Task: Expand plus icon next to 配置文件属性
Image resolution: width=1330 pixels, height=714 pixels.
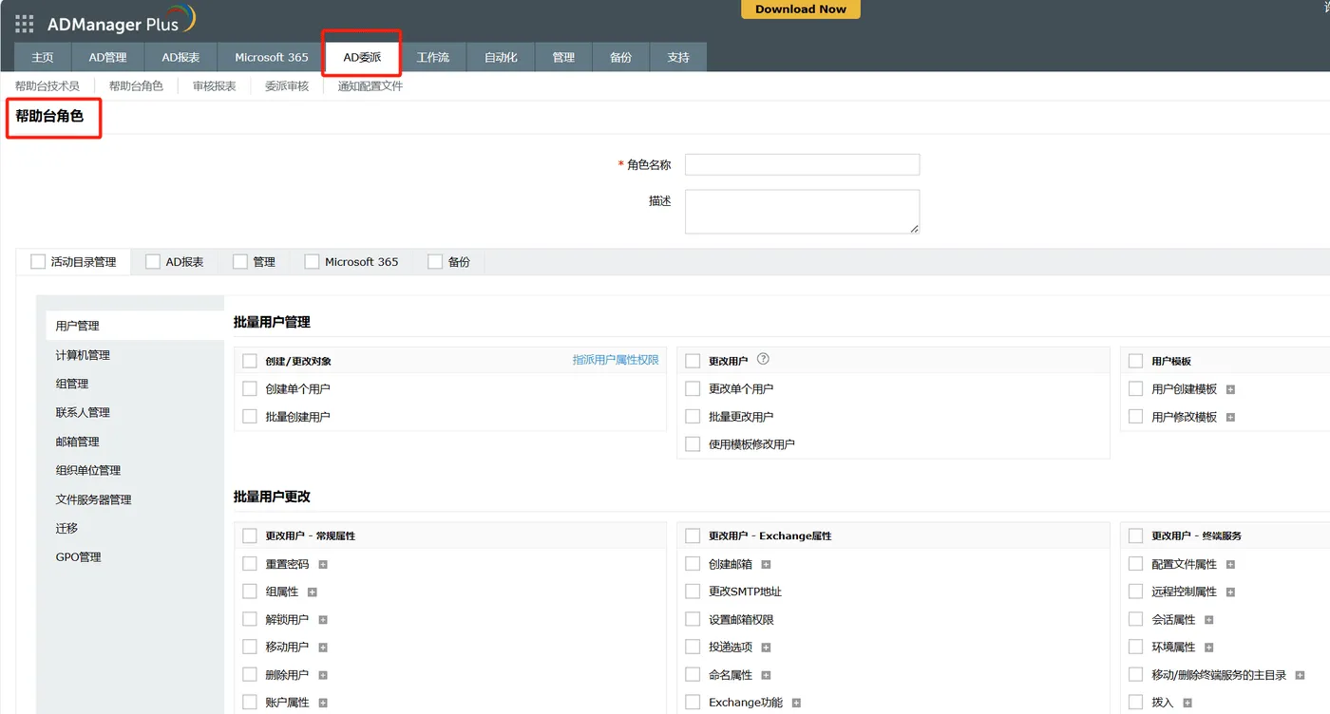Action: [x=1230, y=564]
